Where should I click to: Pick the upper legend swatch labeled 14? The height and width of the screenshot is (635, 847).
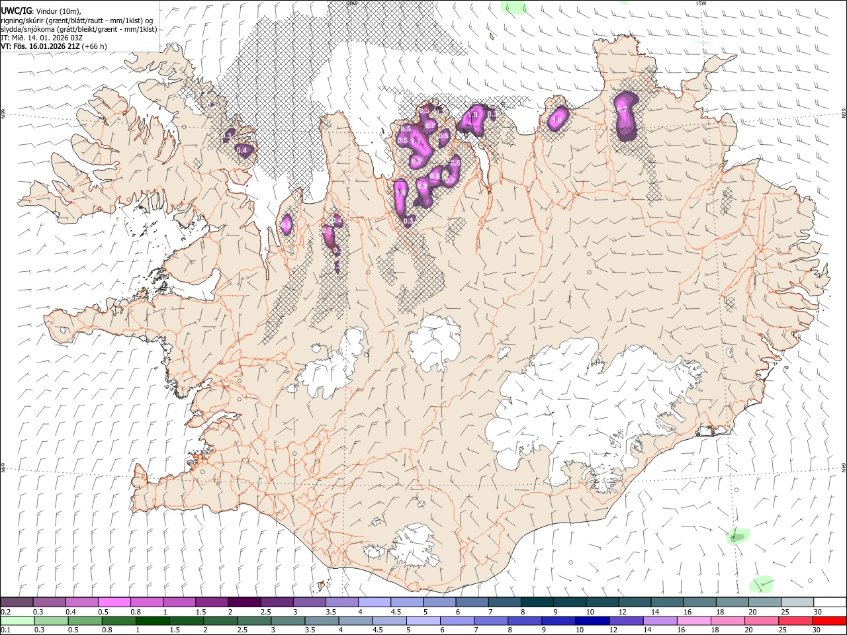click(668, 602)
